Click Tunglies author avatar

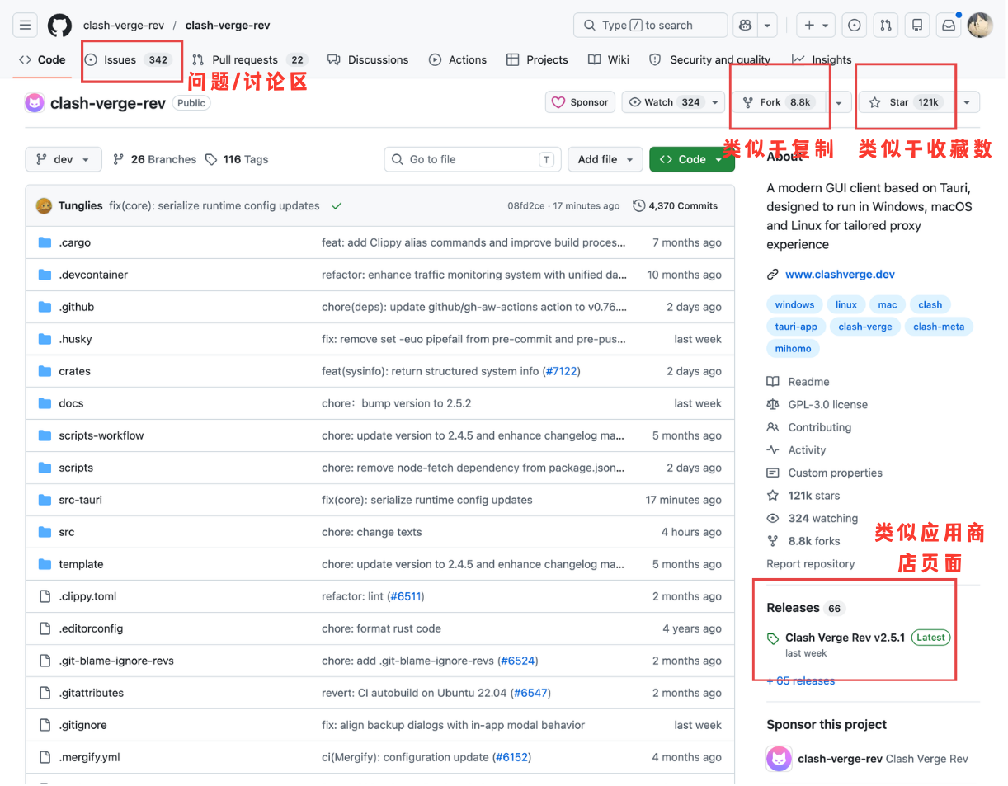44,206
